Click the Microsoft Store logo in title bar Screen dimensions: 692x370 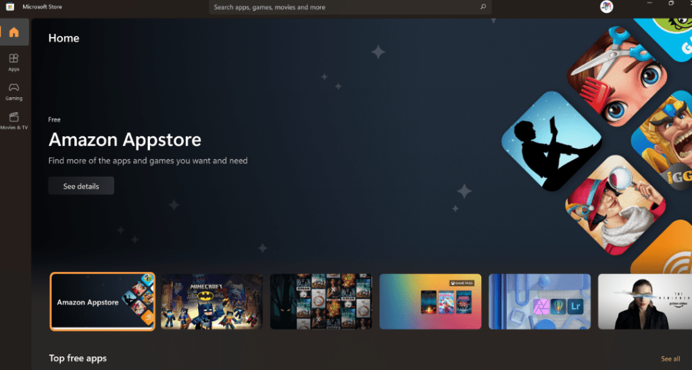click(x=11, y=7)
